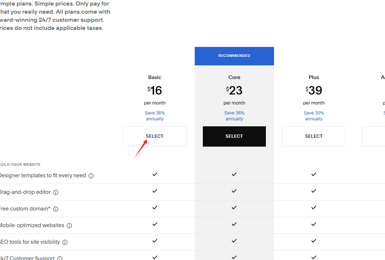The image size is (385, 260).
Task: Click the Plus plan name
Action: point(314,77)
